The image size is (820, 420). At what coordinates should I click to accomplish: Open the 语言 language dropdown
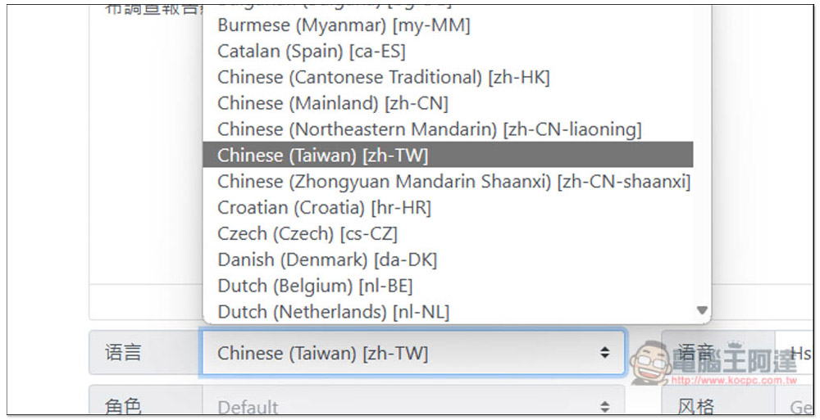pos(413,353)
